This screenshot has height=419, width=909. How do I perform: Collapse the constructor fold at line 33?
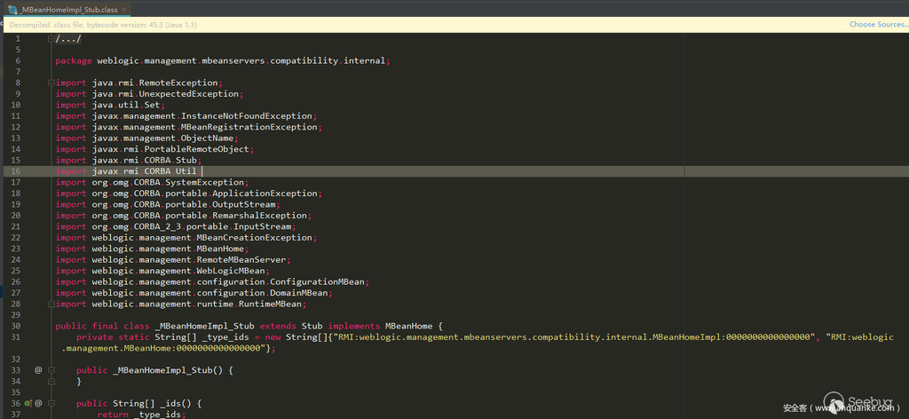point(51,370)
